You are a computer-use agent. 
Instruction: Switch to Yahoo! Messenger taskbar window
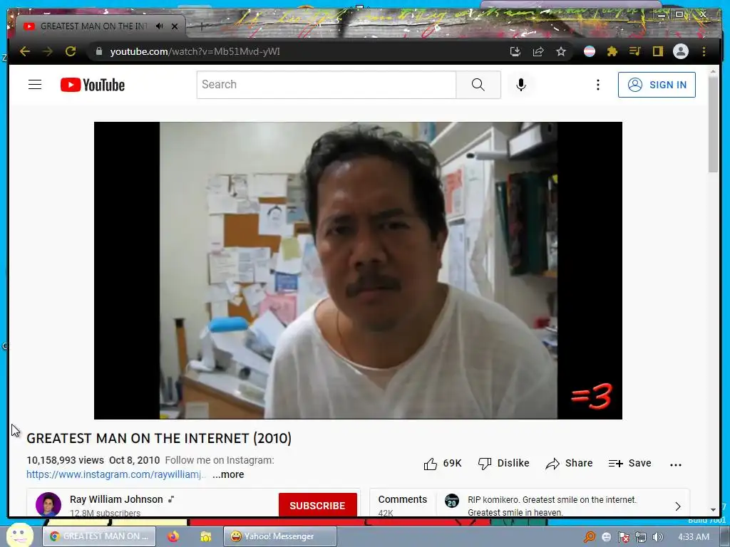coord(279,536)
